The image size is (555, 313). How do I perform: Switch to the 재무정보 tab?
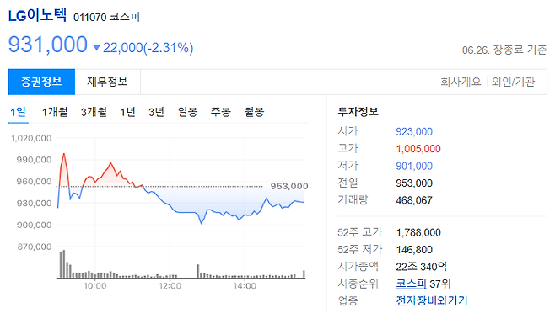pyautogui.click(x=108, y=82)
